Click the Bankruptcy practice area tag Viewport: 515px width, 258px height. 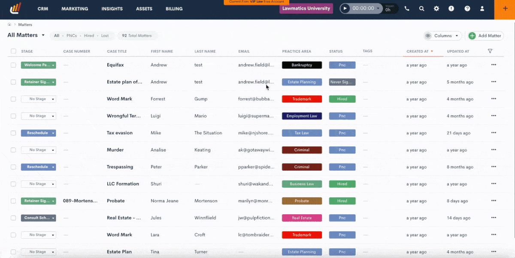pos(302,65)
